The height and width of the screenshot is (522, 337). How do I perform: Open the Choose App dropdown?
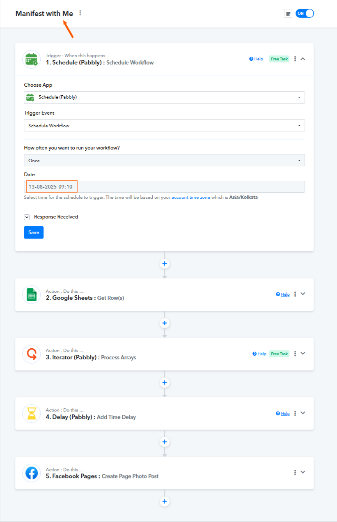[x=164, y=97]
